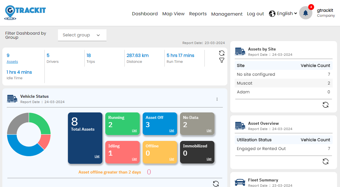Open Management menu
340x187 pixels.
pos(227,14)
